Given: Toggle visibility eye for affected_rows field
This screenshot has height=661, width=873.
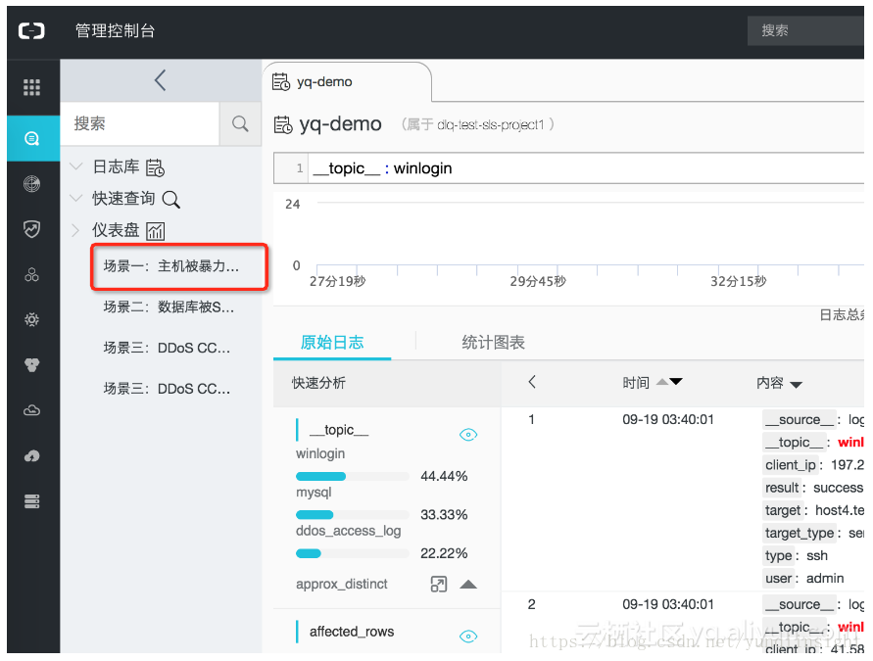Looking at the screenshot, I should coord(468,636).
